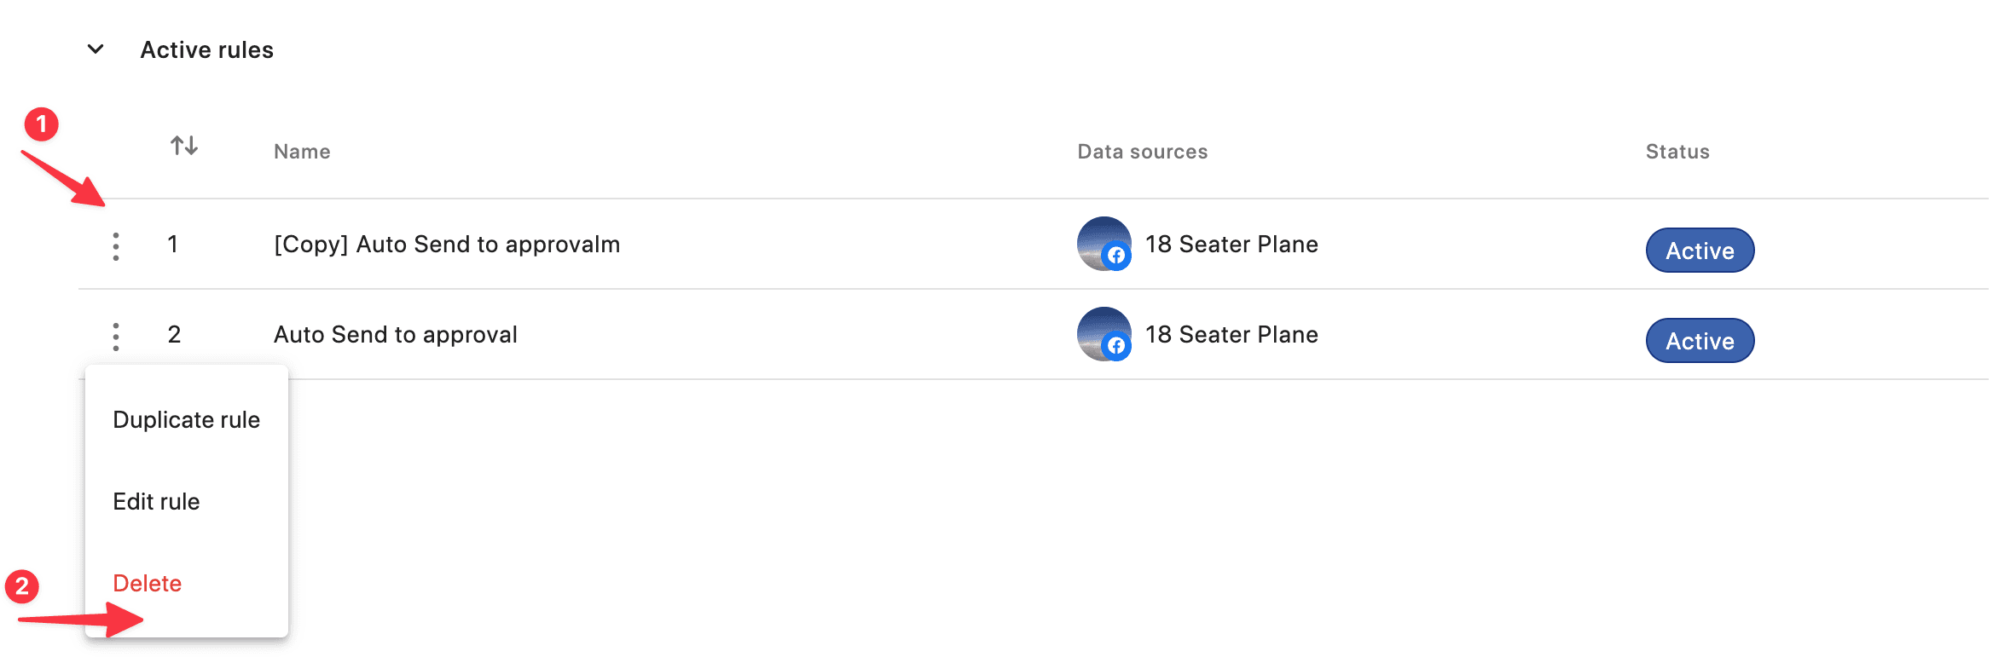Click the Status column header

click(x=1677, y=152)
